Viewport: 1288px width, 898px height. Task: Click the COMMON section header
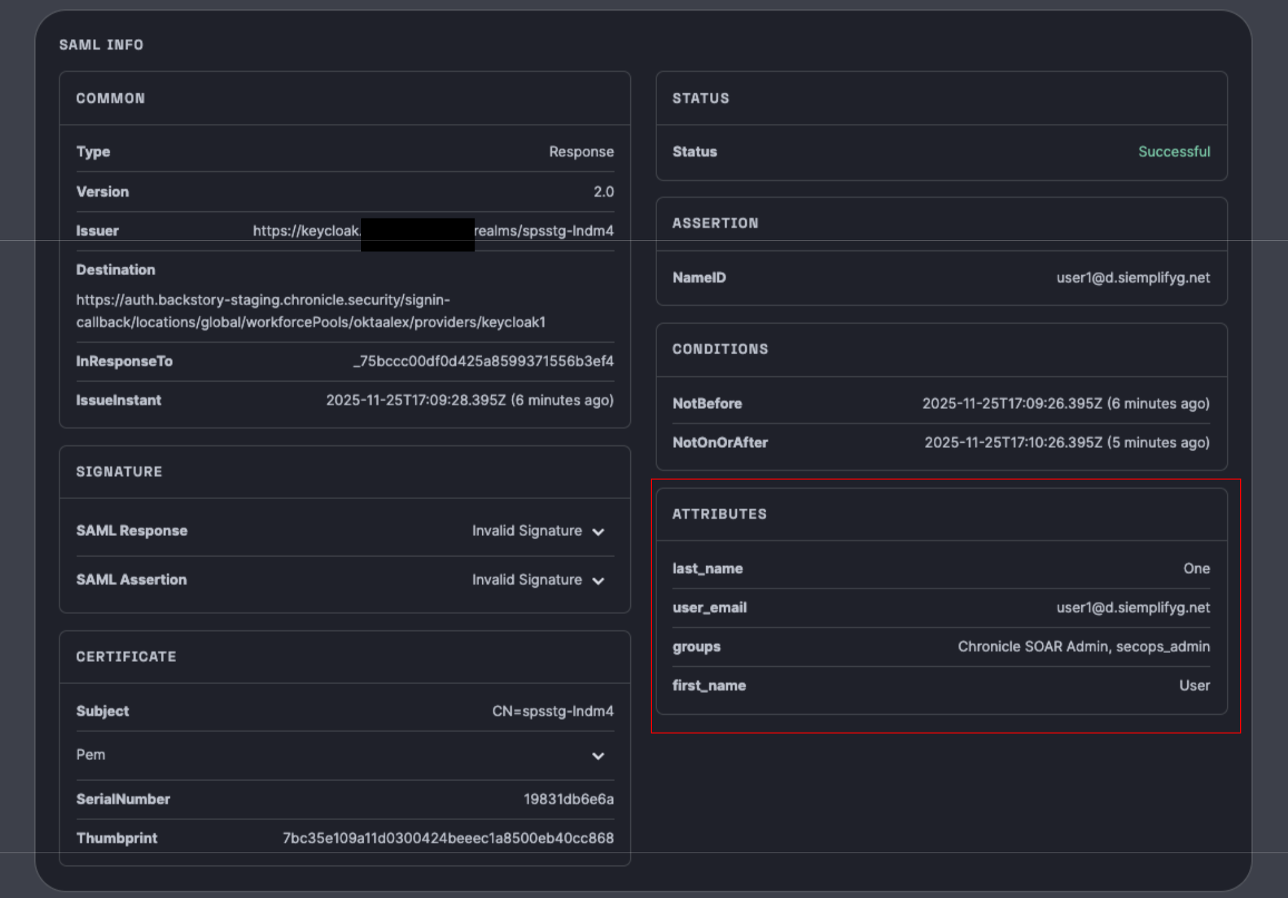110,98
